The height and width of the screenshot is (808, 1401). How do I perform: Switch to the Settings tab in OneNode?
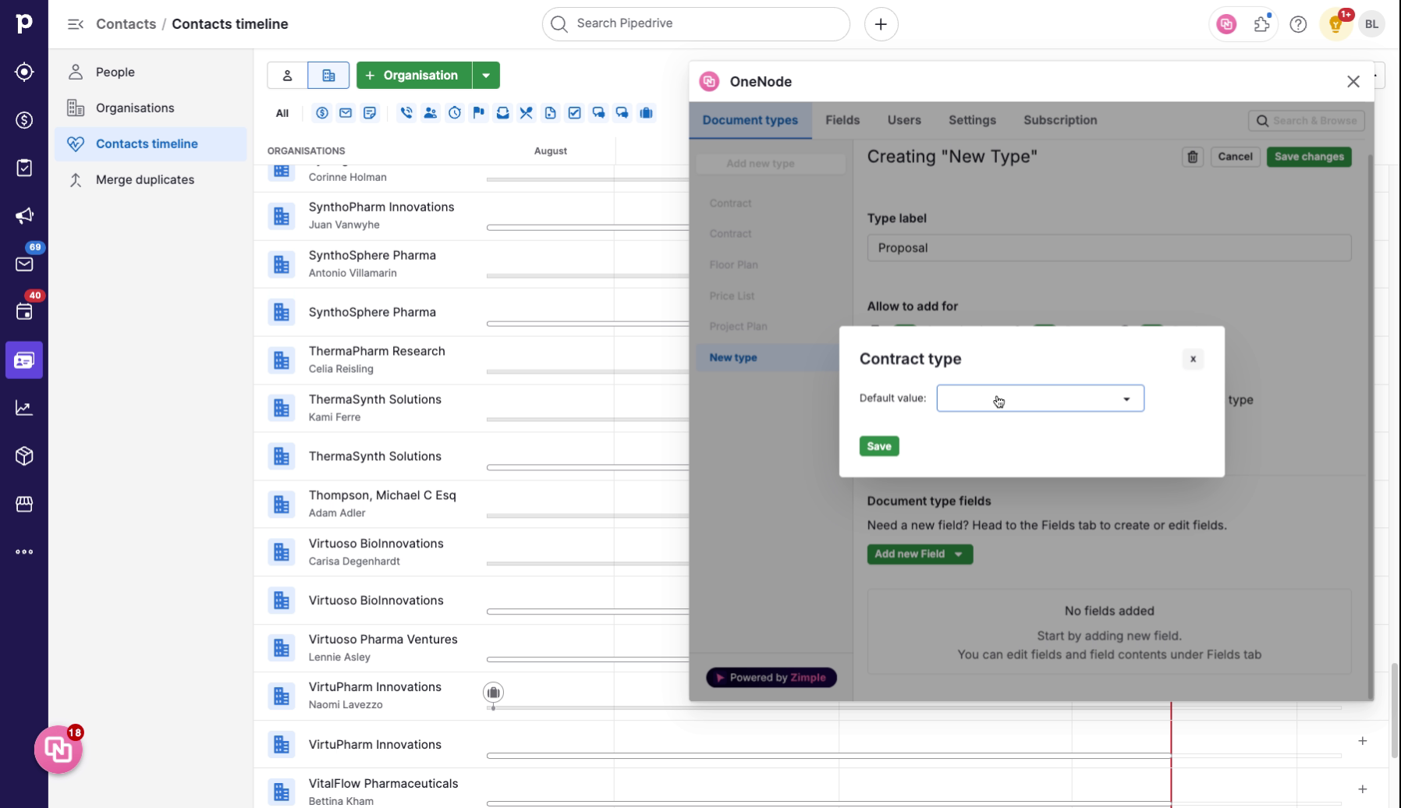point(972,120)
